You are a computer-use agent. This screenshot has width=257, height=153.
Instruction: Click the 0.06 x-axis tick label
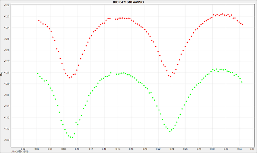pos(50,149)
